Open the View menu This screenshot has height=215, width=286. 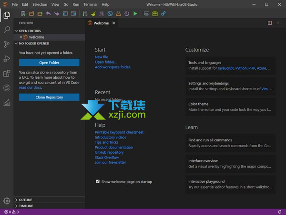55,4
